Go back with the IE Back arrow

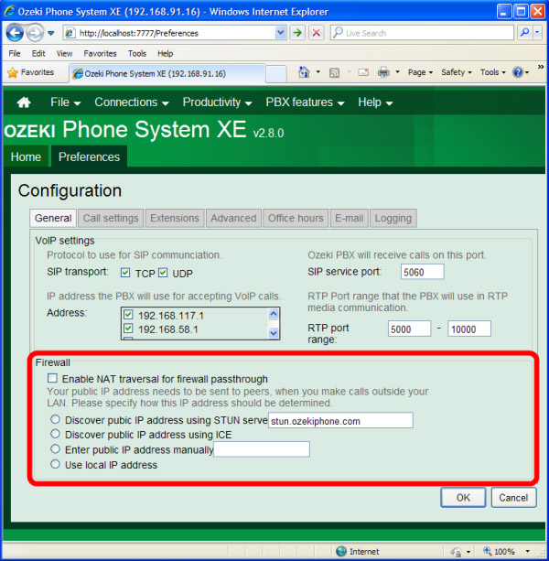point(15,33)
